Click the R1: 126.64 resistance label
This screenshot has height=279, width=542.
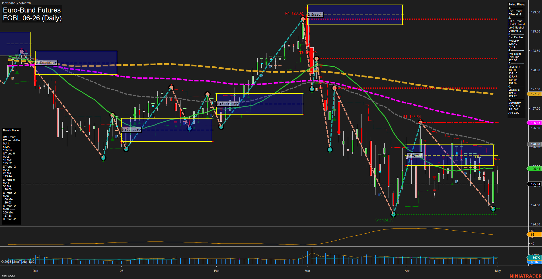click(x=412, y=117)
